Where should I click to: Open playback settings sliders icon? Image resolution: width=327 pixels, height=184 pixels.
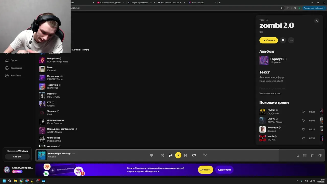(x=312, y=155)
